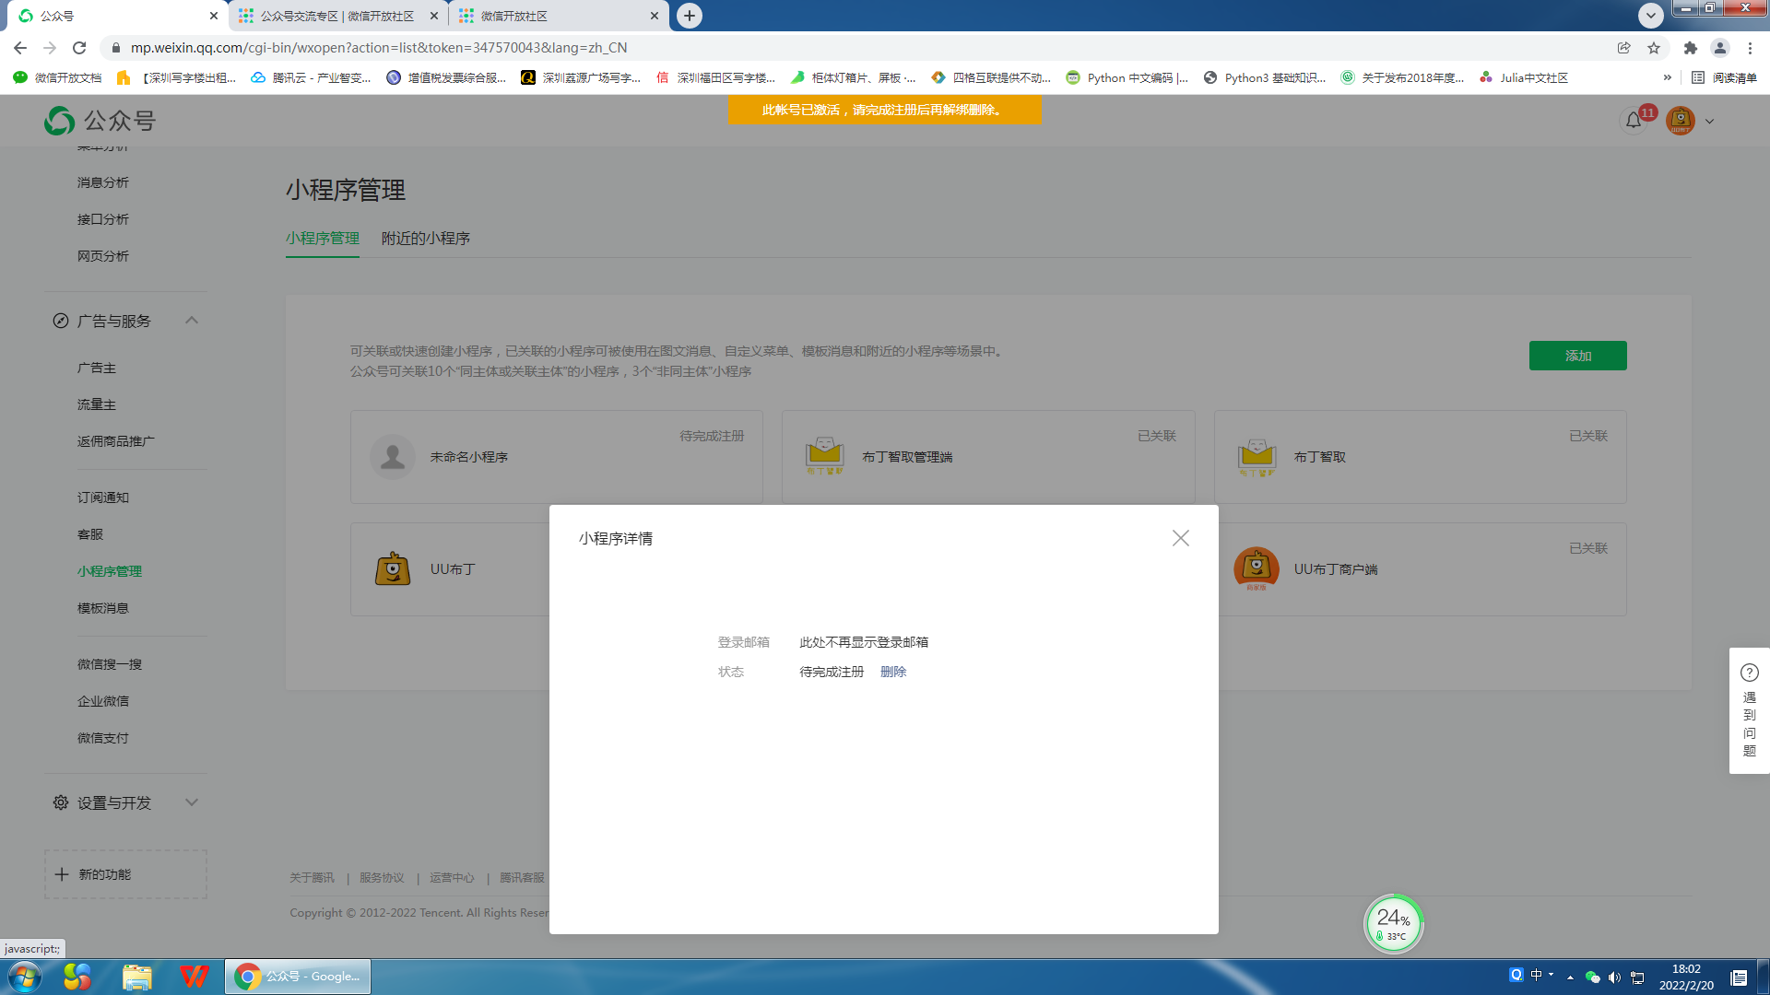
Task: Bookmark page with star icon
Action: [1654, 48]
